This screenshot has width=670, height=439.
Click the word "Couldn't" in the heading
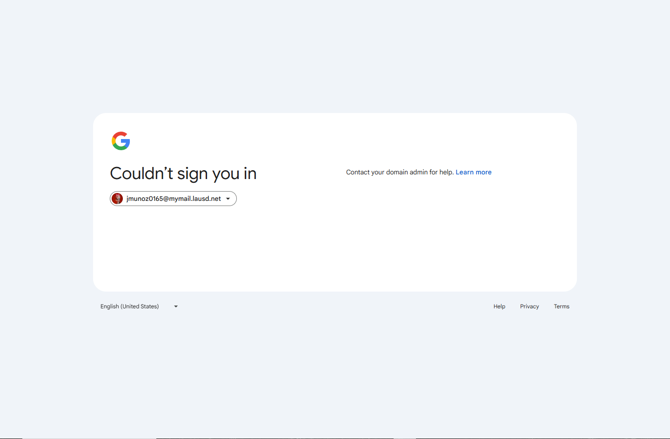click(x=141, y=173)
